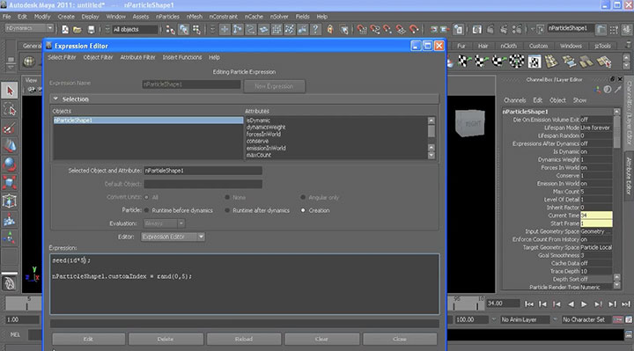Open the Editor dropdown set to Expression Editor
Viewport: 634px width, 351px height.
173,237
